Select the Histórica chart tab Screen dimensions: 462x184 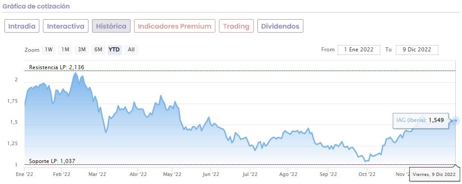[x=111, y=26]
